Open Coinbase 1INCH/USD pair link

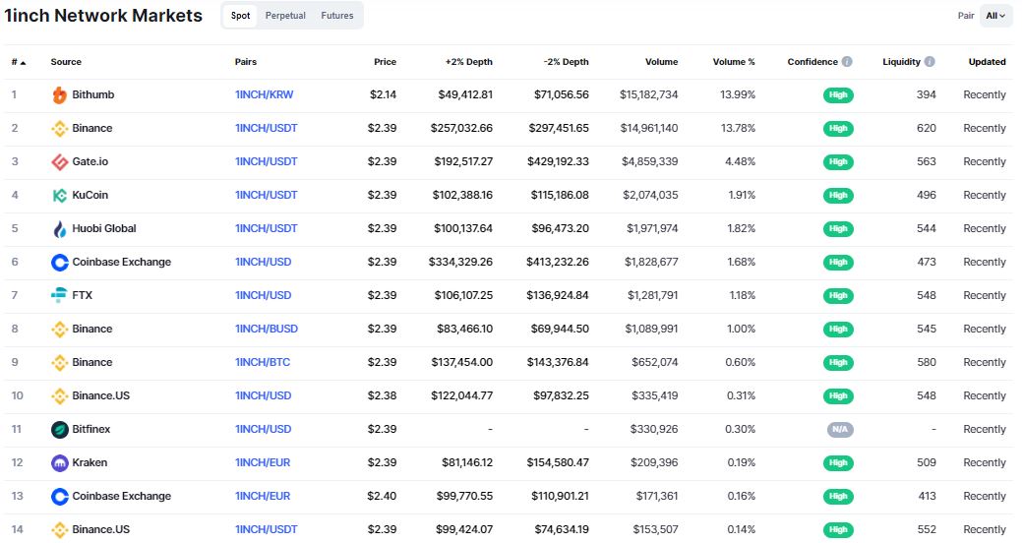coord(264,262)
